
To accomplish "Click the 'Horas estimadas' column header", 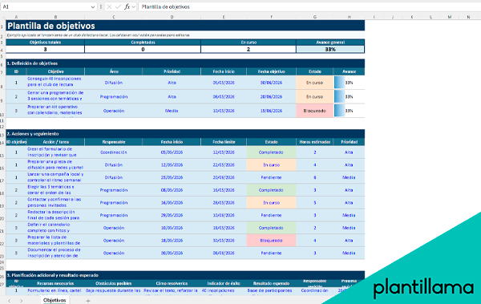I will pos(315,142).
